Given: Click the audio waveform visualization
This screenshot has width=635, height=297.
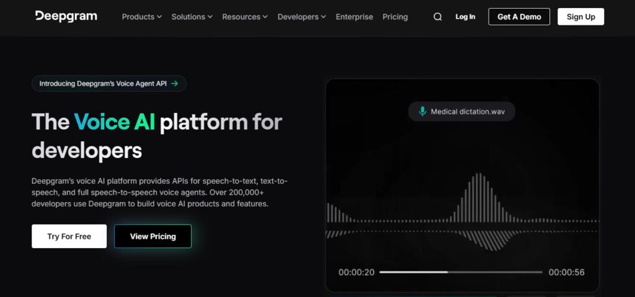Looking at the screenshot, I should [462, 212].
